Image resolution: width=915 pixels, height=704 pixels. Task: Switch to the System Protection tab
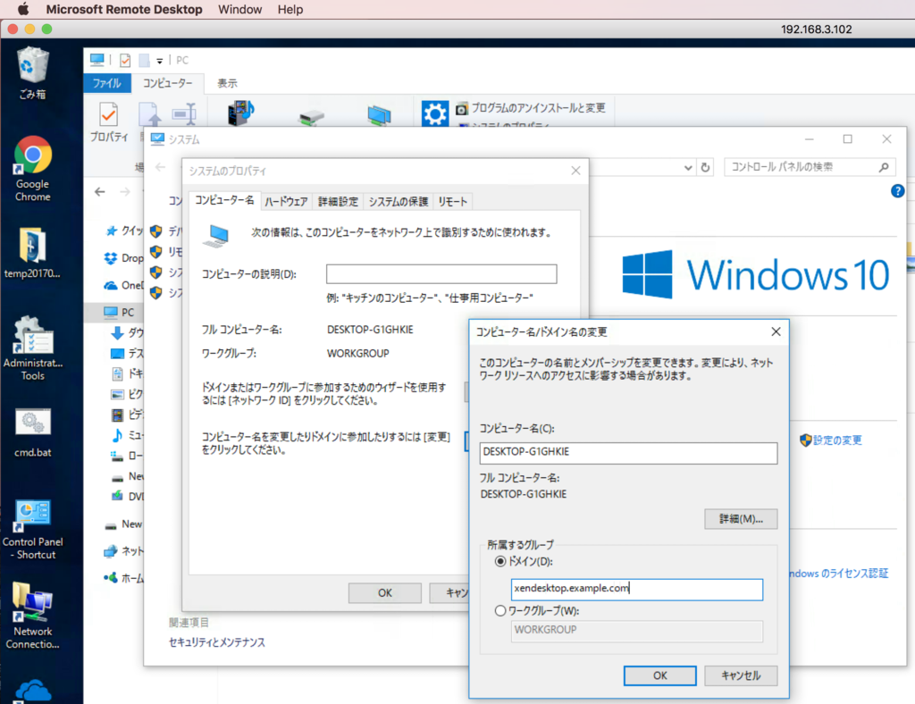pos(399,202)
